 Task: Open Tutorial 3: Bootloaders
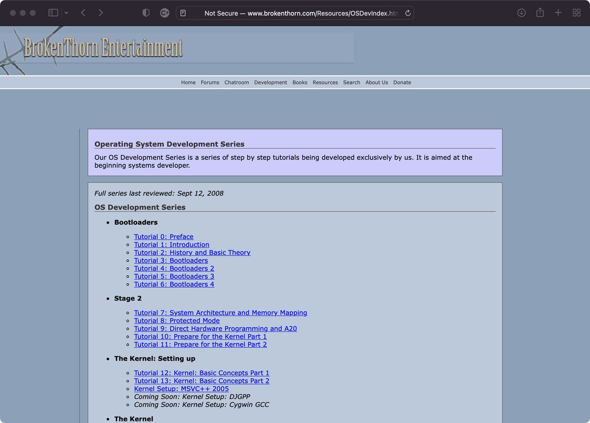171,260
